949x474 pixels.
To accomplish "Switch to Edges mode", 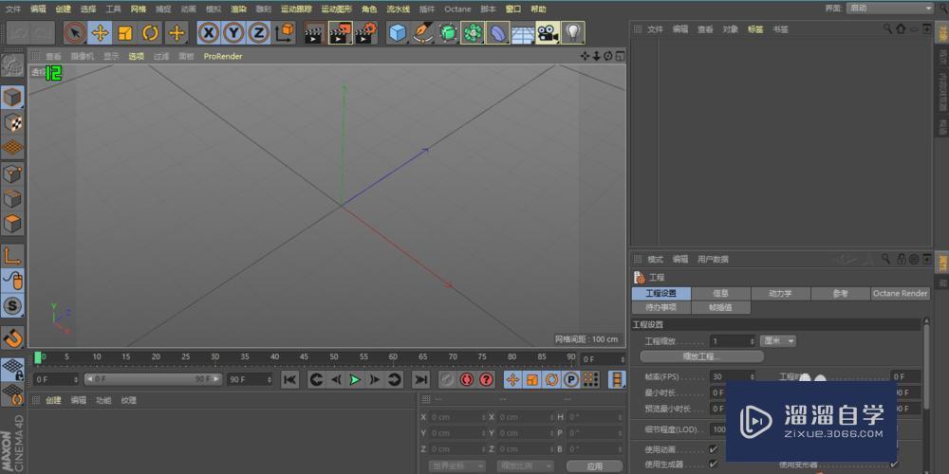I will [12, 199].
